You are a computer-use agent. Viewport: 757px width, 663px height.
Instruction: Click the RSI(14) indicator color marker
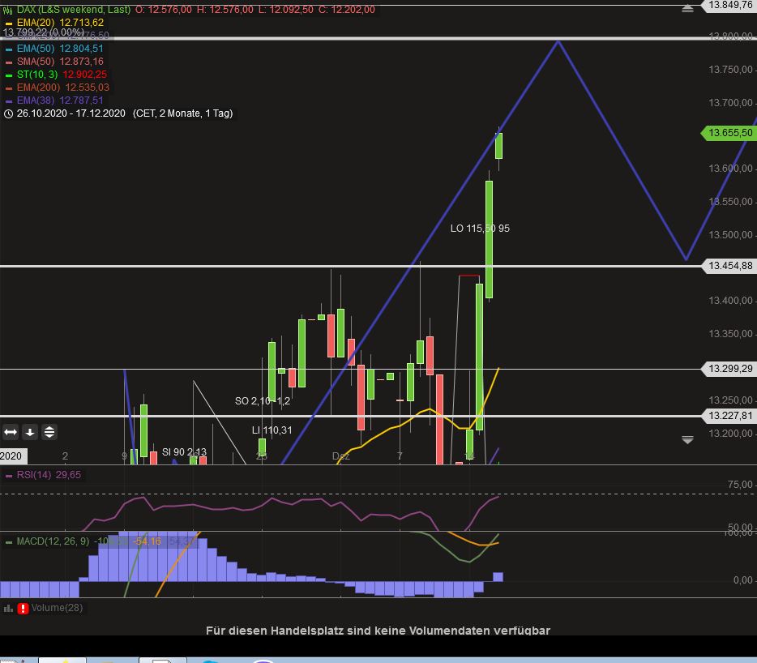pyautogui.click(x=8, y=475)
